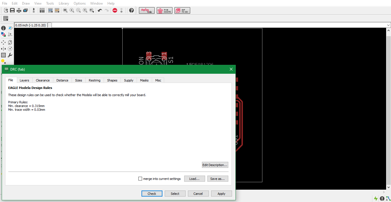391x202 pixels.
Task: Select the Rotate tool icon
Action: coord(10,49)
